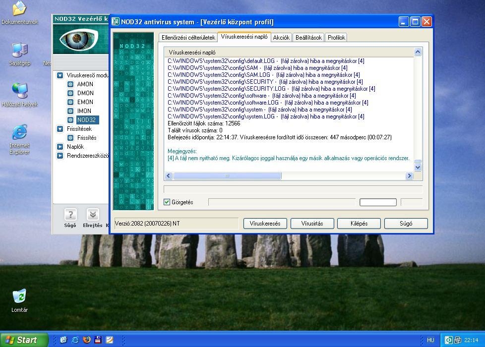Click the 'Talált vírusok száma: 0' line
Image resolution: width=485 pixels, height=347 pixels.
click(195, 130)
